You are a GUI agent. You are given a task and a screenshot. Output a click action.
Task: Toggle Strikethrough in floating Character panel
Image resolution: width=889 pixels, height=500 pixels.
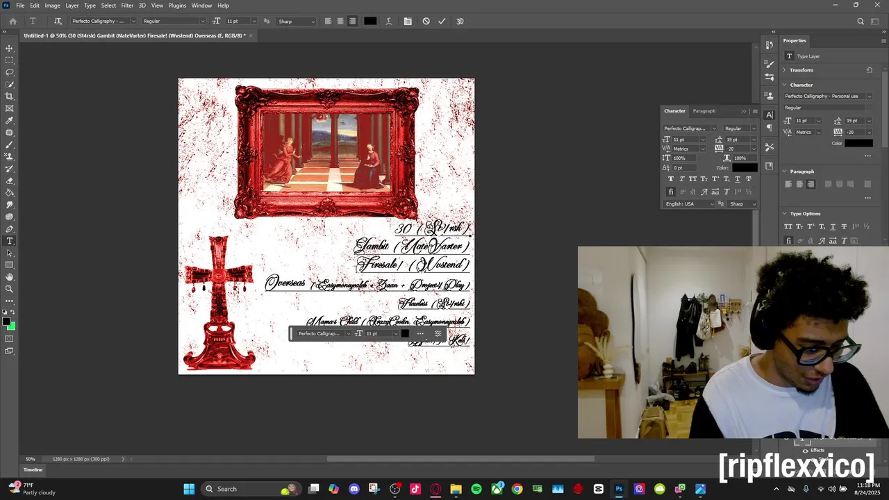click(x=748, y=179)
